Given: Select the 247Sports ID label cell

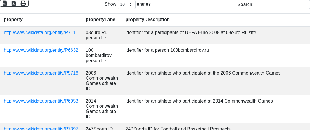Looking at the screenshot, I should click(99, 128).
